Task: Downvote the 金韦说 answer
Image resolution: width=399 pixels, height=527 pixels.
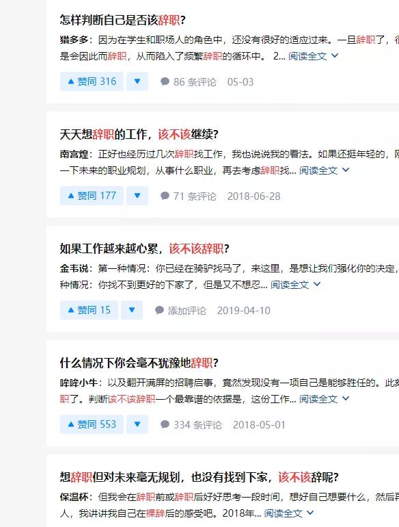Action: pos(132,310)
